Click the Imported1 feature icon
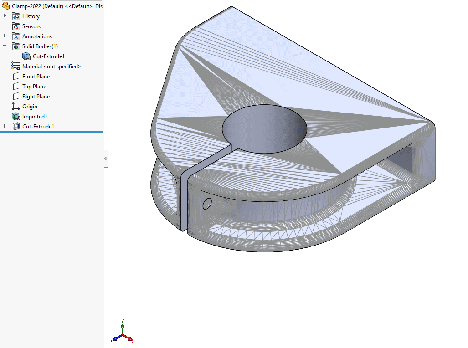The image size is (468, 348). tap(16, 117)
